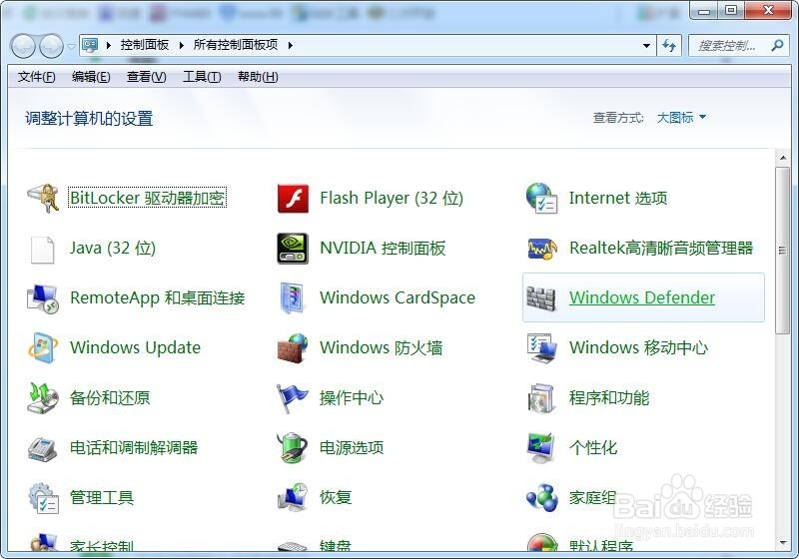Screen dimensions: 799x559
Task: Click the address bar control panel icon
Action: (90, 45)
